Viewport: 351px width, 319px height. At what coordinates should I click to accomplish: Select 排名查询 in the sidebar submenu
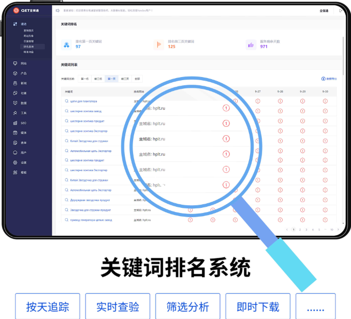pyautogui.click(x=28, y=47)
